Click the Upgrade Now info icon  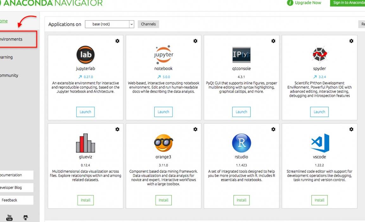pos(290,3)
